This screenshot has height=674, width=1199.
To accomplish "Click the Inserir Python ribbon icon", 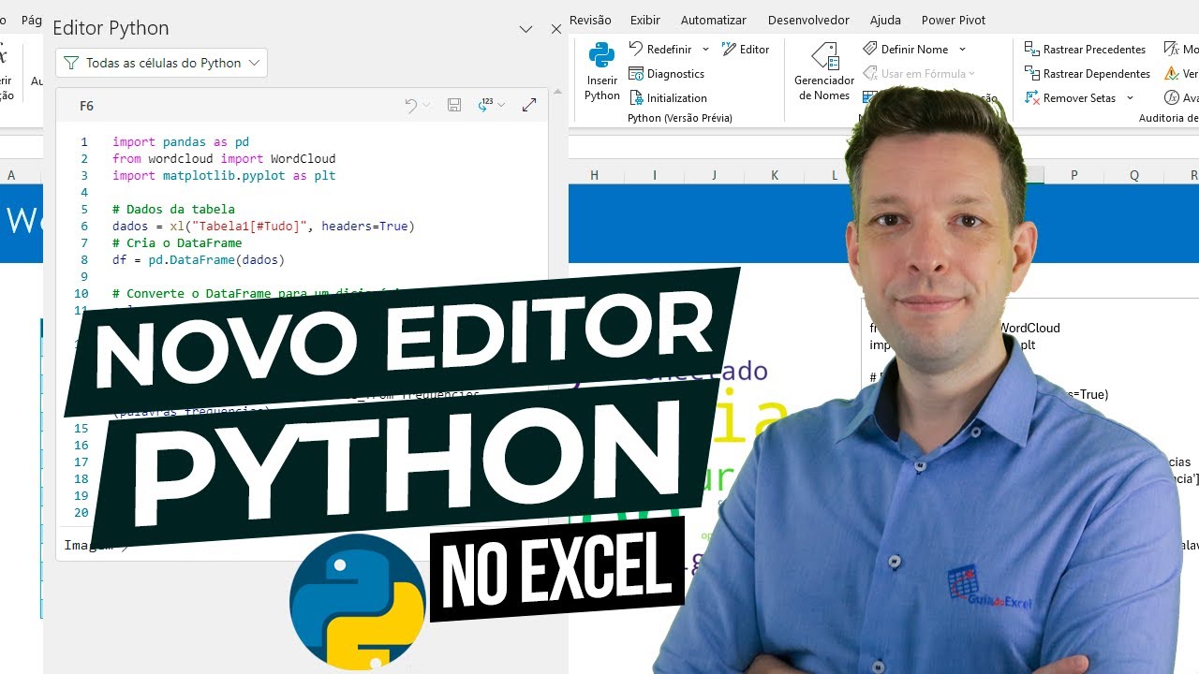I will point(601,71).
